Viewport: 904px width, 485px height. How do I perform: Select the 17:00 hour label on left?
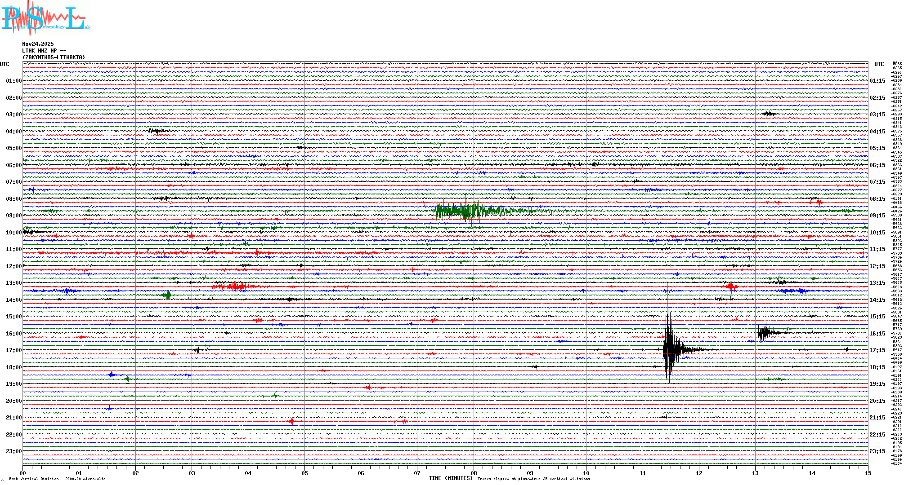tap(13, 350)
